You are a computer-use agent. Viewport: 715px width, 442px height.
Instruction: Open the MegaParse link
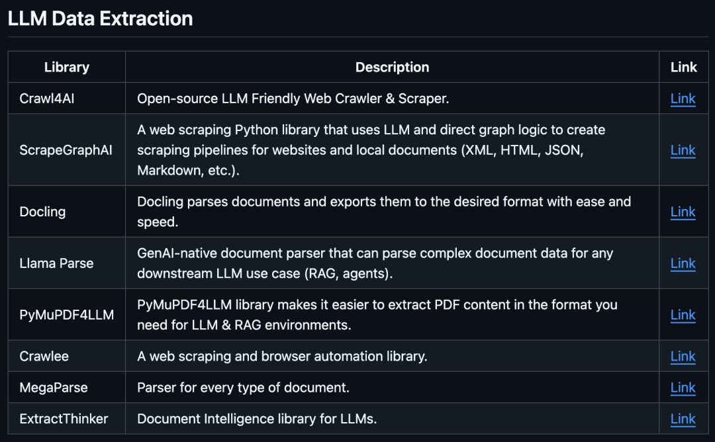(683, 388)
